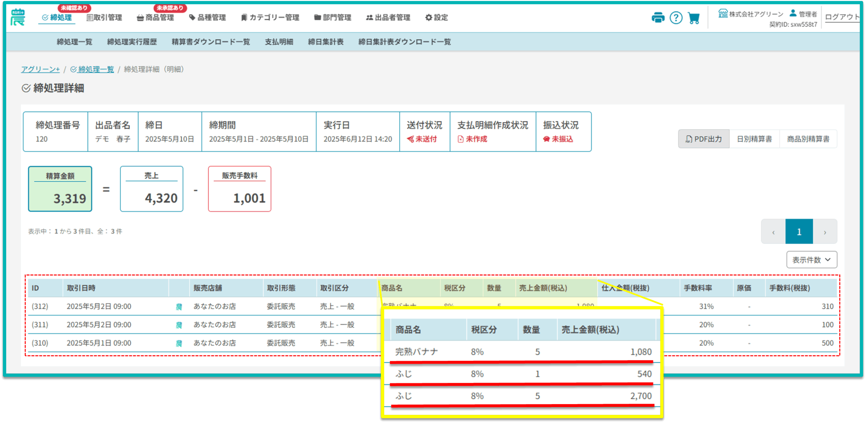Viewport: 866px width, 423px height.
Task: Open the shopping cart icon
Action: [x=693, y=18]
